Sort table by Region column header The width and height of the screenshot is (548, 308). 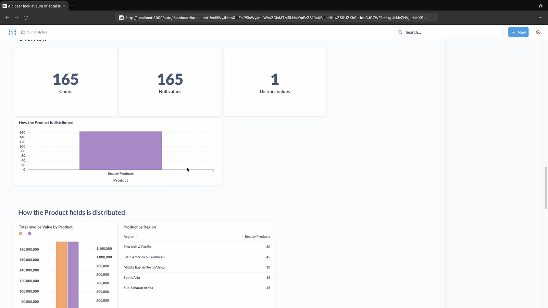click(x=129, y=237)
